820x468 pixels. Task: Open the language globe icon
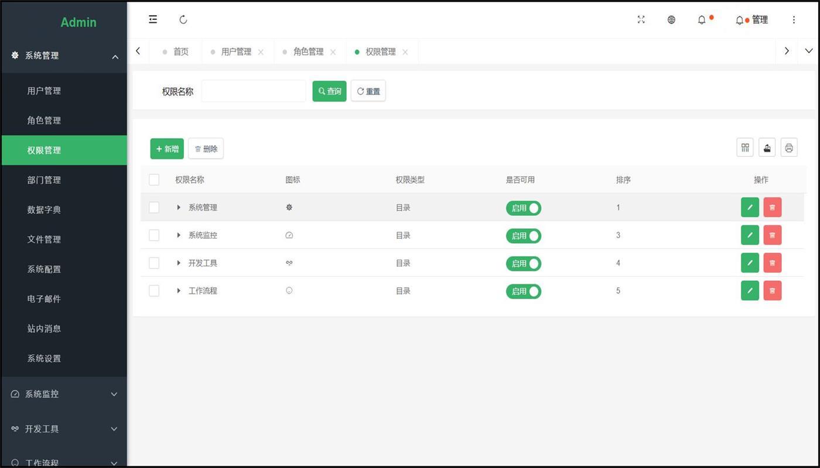pyautogui.click(x=671, y=19)
